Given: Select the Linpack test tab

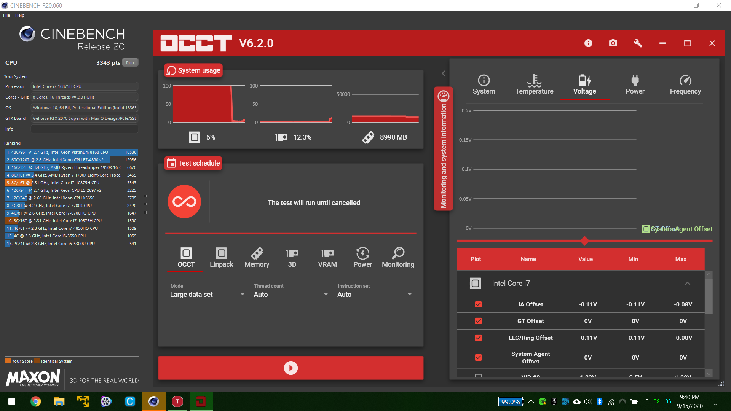Looking at the screenshot, I should [x=222, y=258].
